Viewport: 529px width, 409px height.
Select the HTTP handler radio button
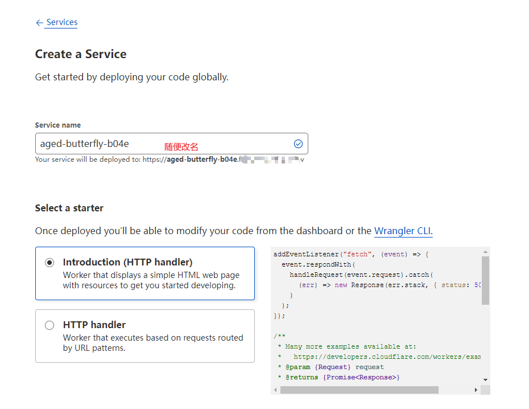click(x=50, y=325)
